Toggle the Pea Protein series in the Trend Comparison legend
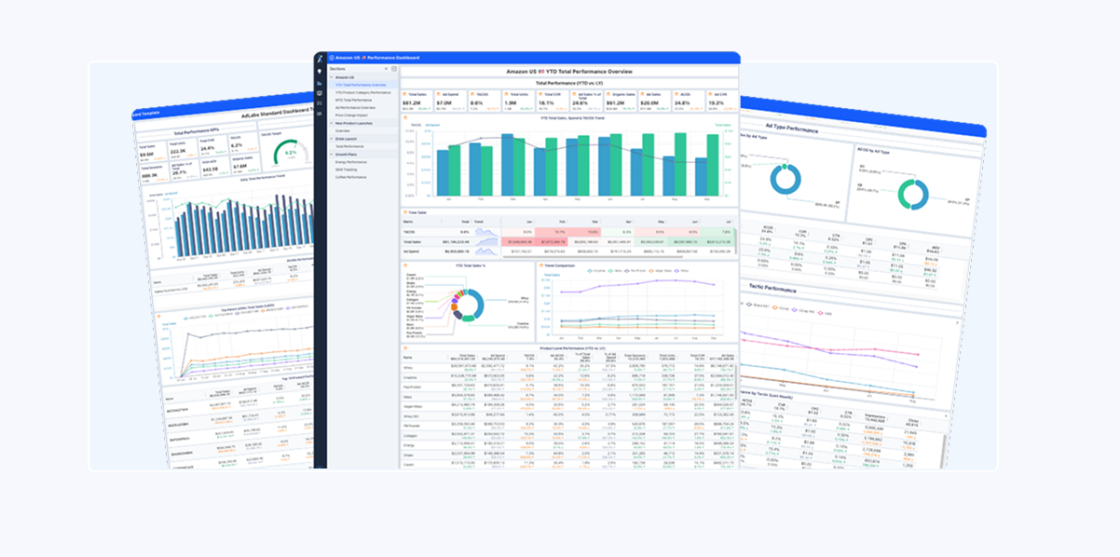 (635, 270)
